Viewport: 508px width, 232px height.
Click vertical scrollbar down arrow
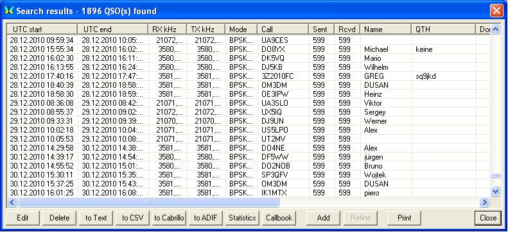pos(495,192)
